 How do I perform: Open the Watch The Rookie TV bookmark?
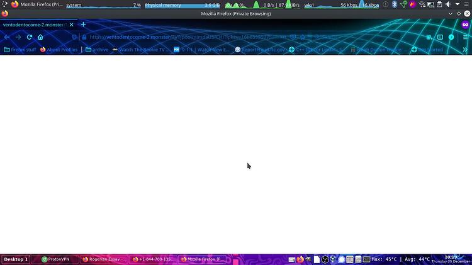pyautogui.click(x=140, y=50)
